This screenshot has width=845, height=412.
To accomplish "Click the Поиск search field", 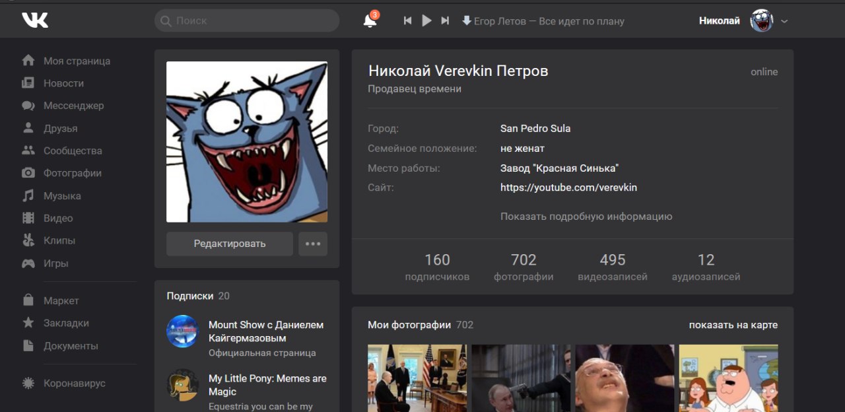I will click(247, 20).
